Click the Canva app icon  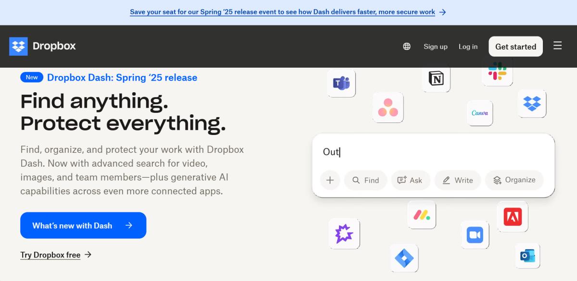pyautogui.click(x=479, y=113)
